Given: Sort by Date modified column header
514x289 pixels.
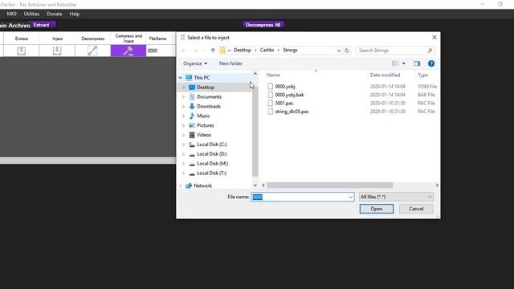Looking at the screenshot, I should click(385, 75).
